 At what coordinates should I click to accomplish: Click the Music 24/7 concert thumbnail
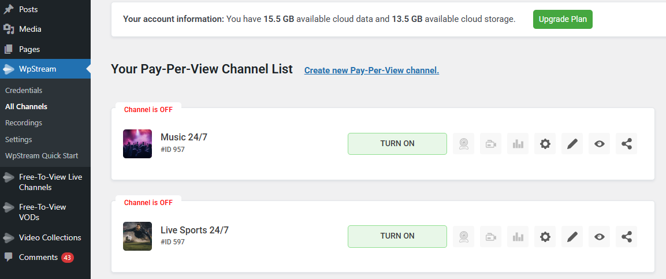click(137, 144)
